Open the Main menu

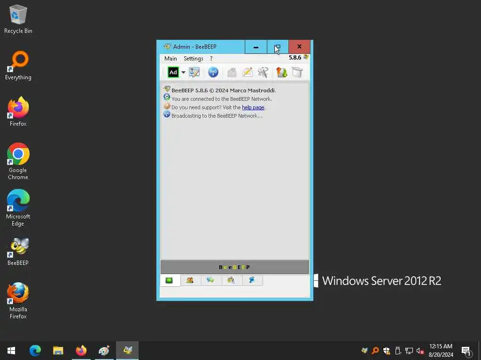coord(171,59)
